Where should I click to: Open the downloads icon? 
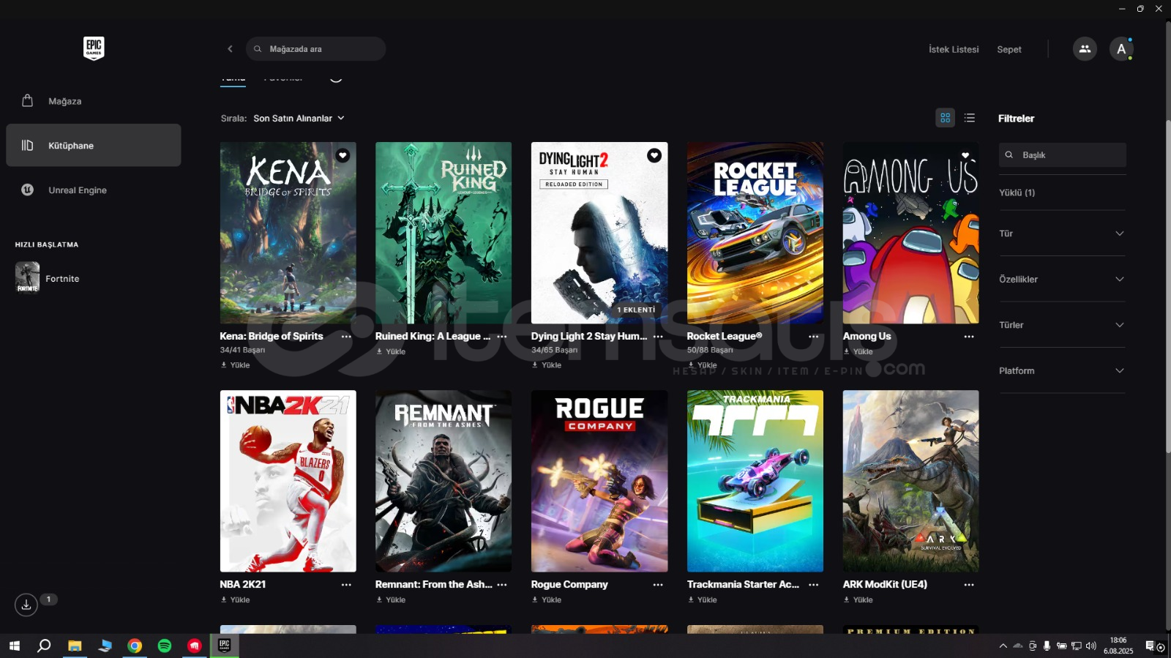[26, 605]
